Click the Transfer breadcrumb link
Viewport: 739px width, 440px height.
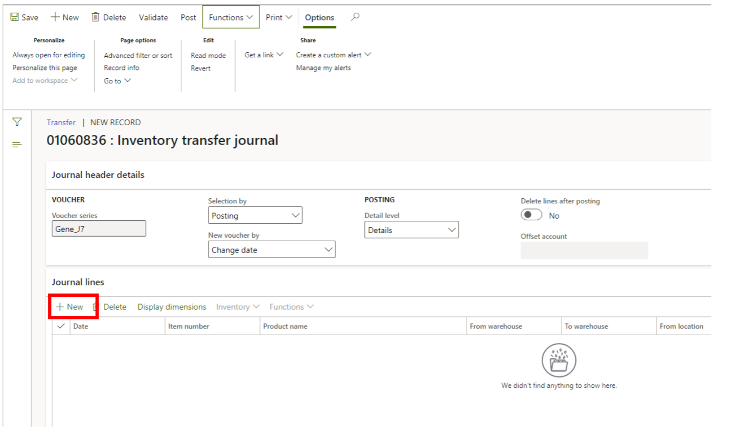pos(61,123)
